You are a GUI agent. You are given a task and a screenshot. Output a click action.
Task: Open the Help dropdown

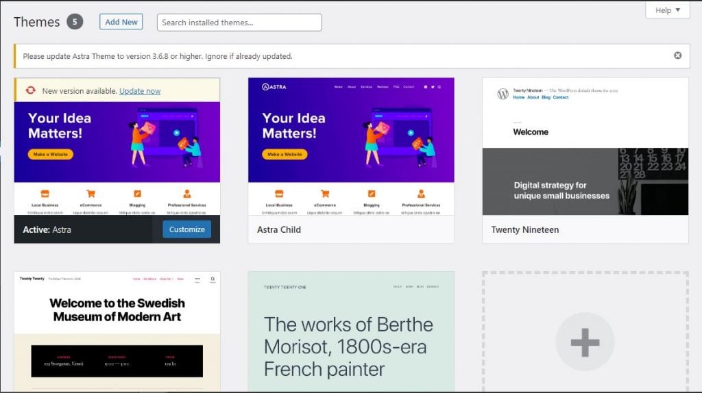[667, 10]
